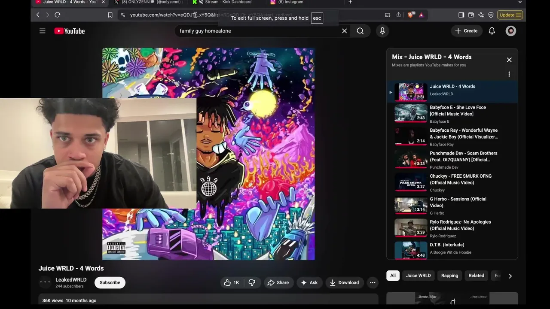Select the Juice WRLD filter chip
This screenshot has height=309, width=550.
pos(419,276)
